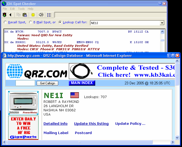The image size is (182, 147).
Task: Close the Internet Explorer QRZ window
Action: [x=178, y=56]
